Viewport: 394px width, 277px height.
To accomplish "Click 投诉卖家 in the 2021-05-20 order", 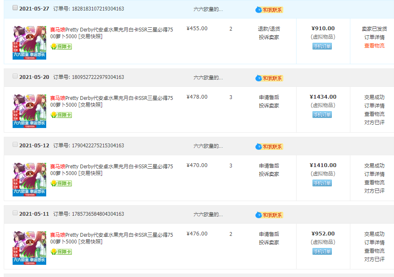I will tap(269, 106).
